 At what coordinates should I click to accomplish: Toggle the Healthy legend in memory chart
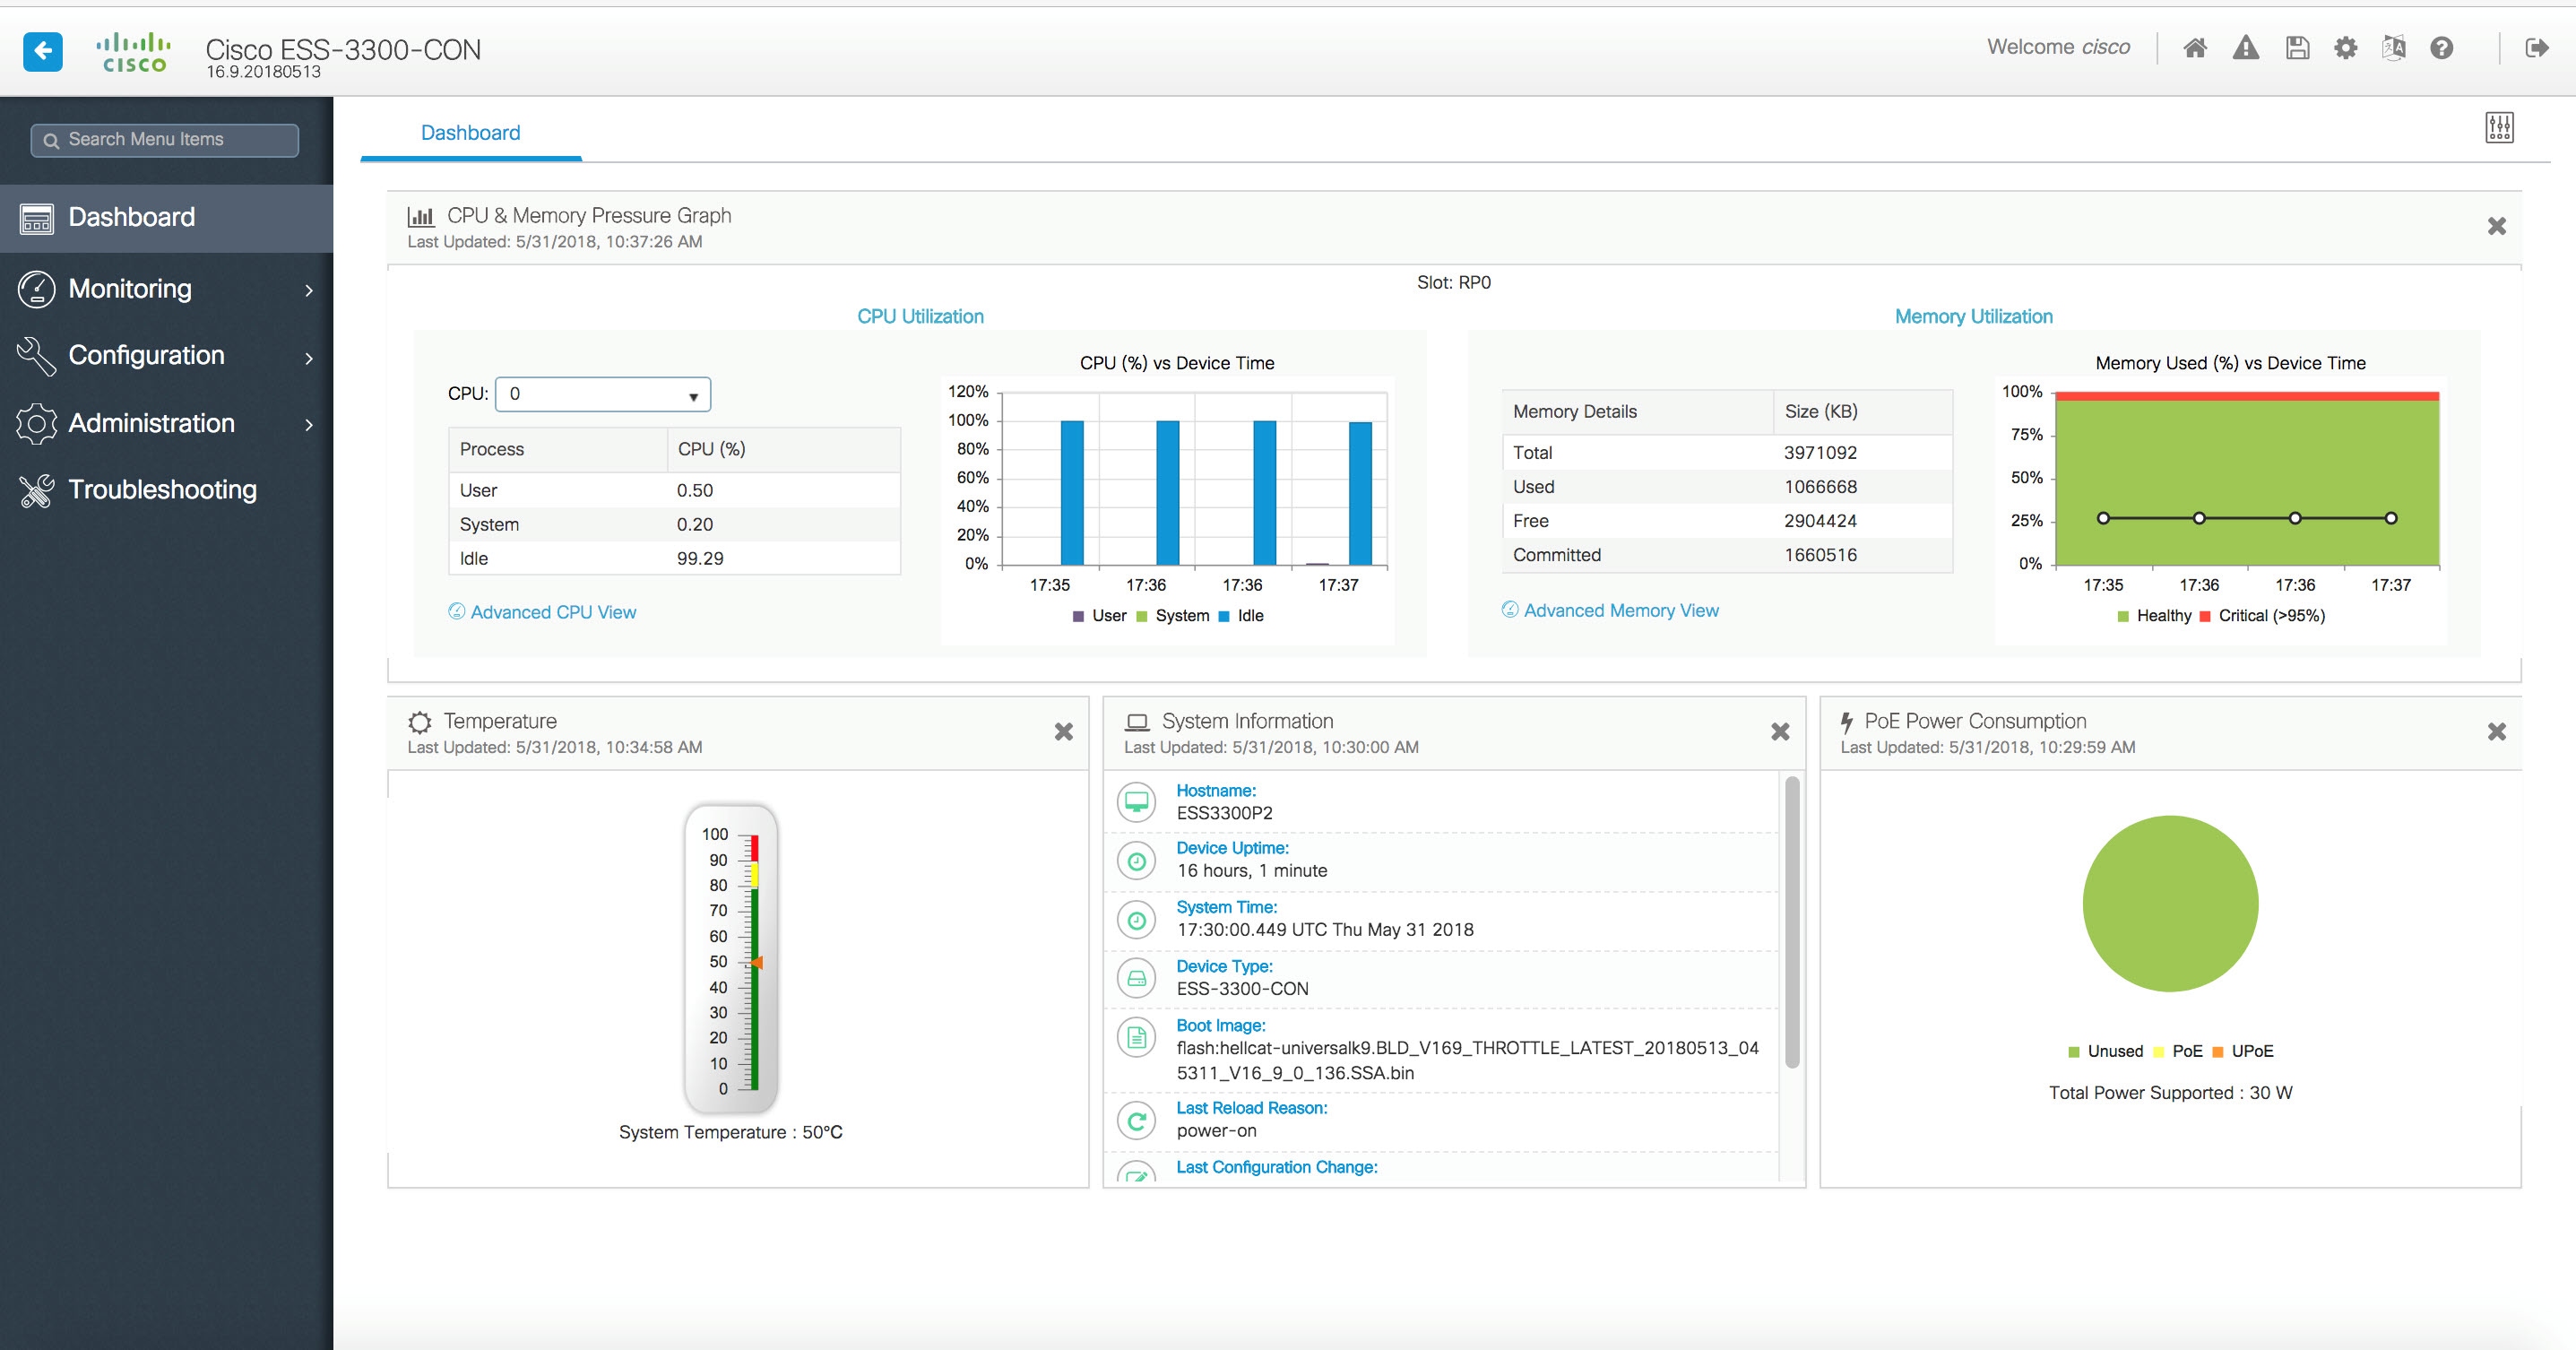(2154, 616)
